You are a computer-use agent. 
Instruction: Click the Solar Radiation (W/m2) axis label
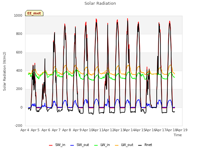4,71
